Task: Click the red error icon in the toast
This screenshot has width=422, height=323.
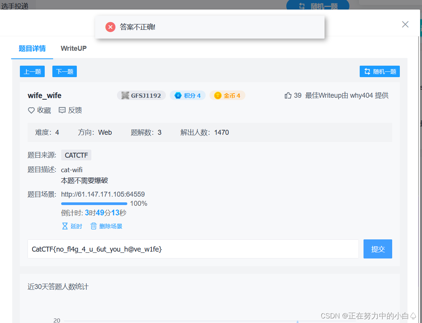Action: tap(110, 27)
